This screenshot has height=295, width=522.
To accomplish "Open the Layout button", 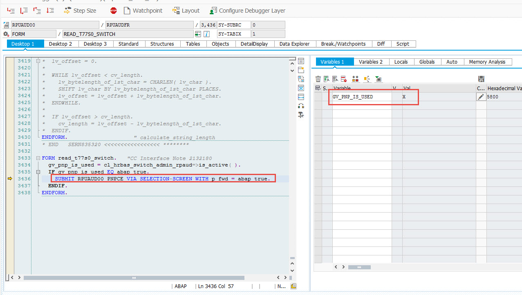I will pyautogui.click(x=186, y=11).
